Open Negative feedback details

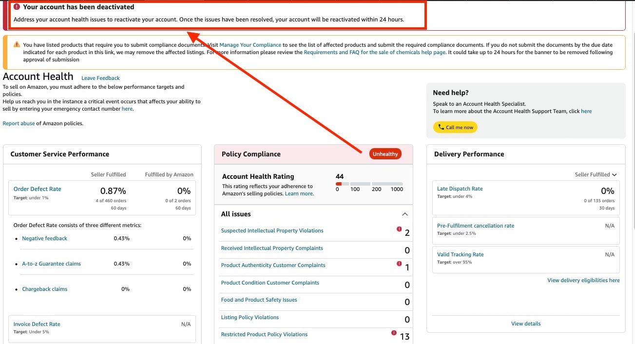45,238
